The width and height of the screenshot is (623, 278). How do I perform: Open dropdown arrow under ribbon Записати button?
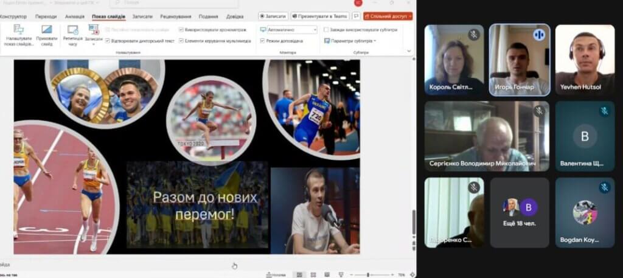(94, 44)
